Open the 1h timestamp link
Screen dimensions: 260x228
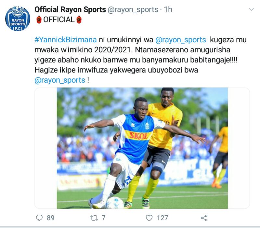[x=168, y=9]
